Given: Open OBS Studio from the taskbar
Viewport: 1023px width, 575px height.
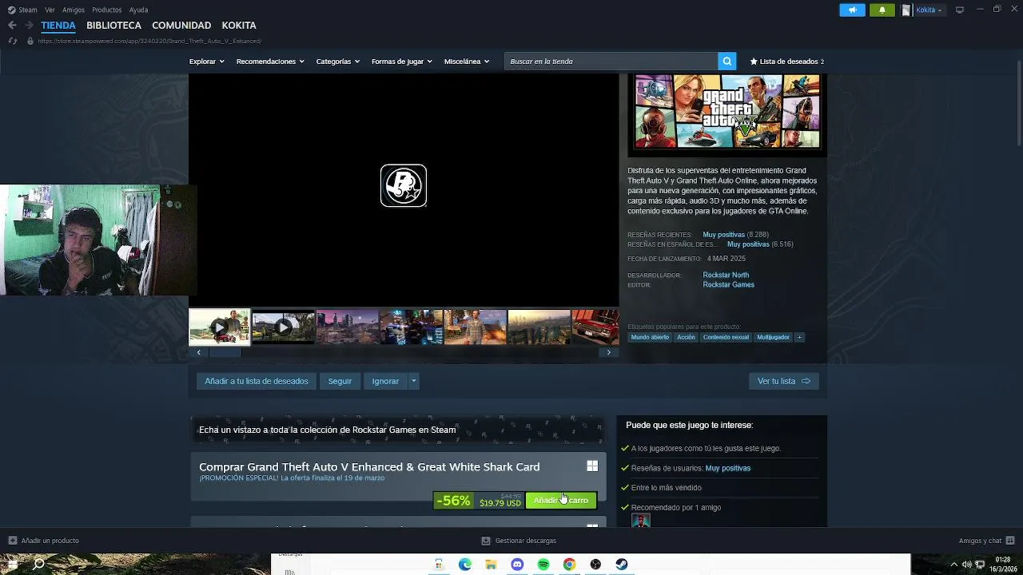Looking at the screenshot, I should tap(595, 565).
